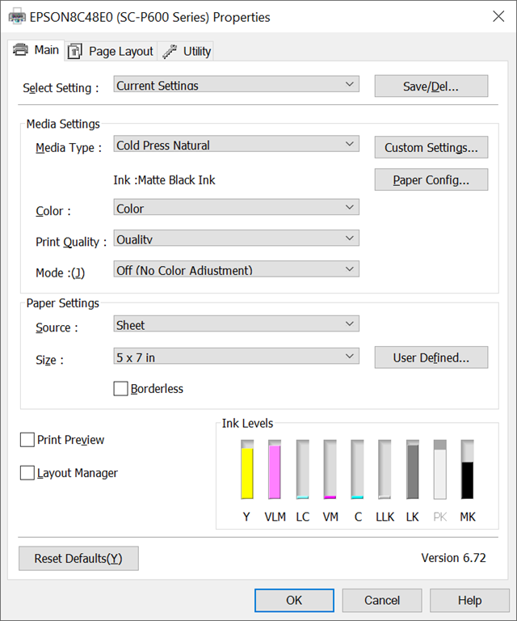Open the Utility tab
The width and height of the screenshot is (517, 621).
point(186,51)
